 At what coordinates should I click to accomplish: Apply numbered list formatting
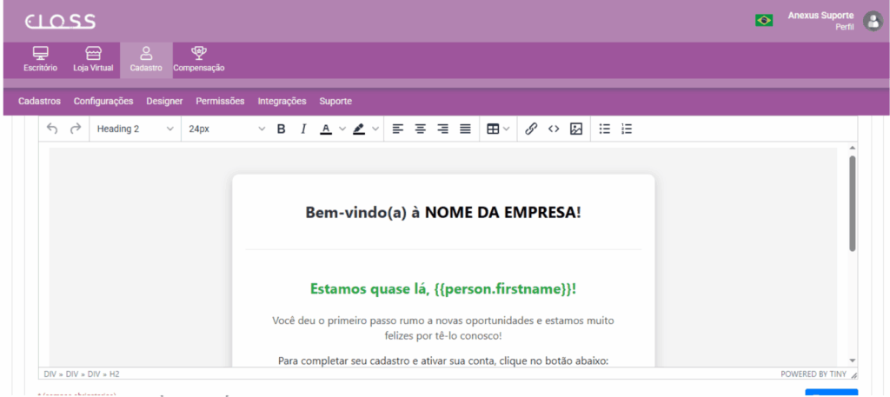click(627, 129)
